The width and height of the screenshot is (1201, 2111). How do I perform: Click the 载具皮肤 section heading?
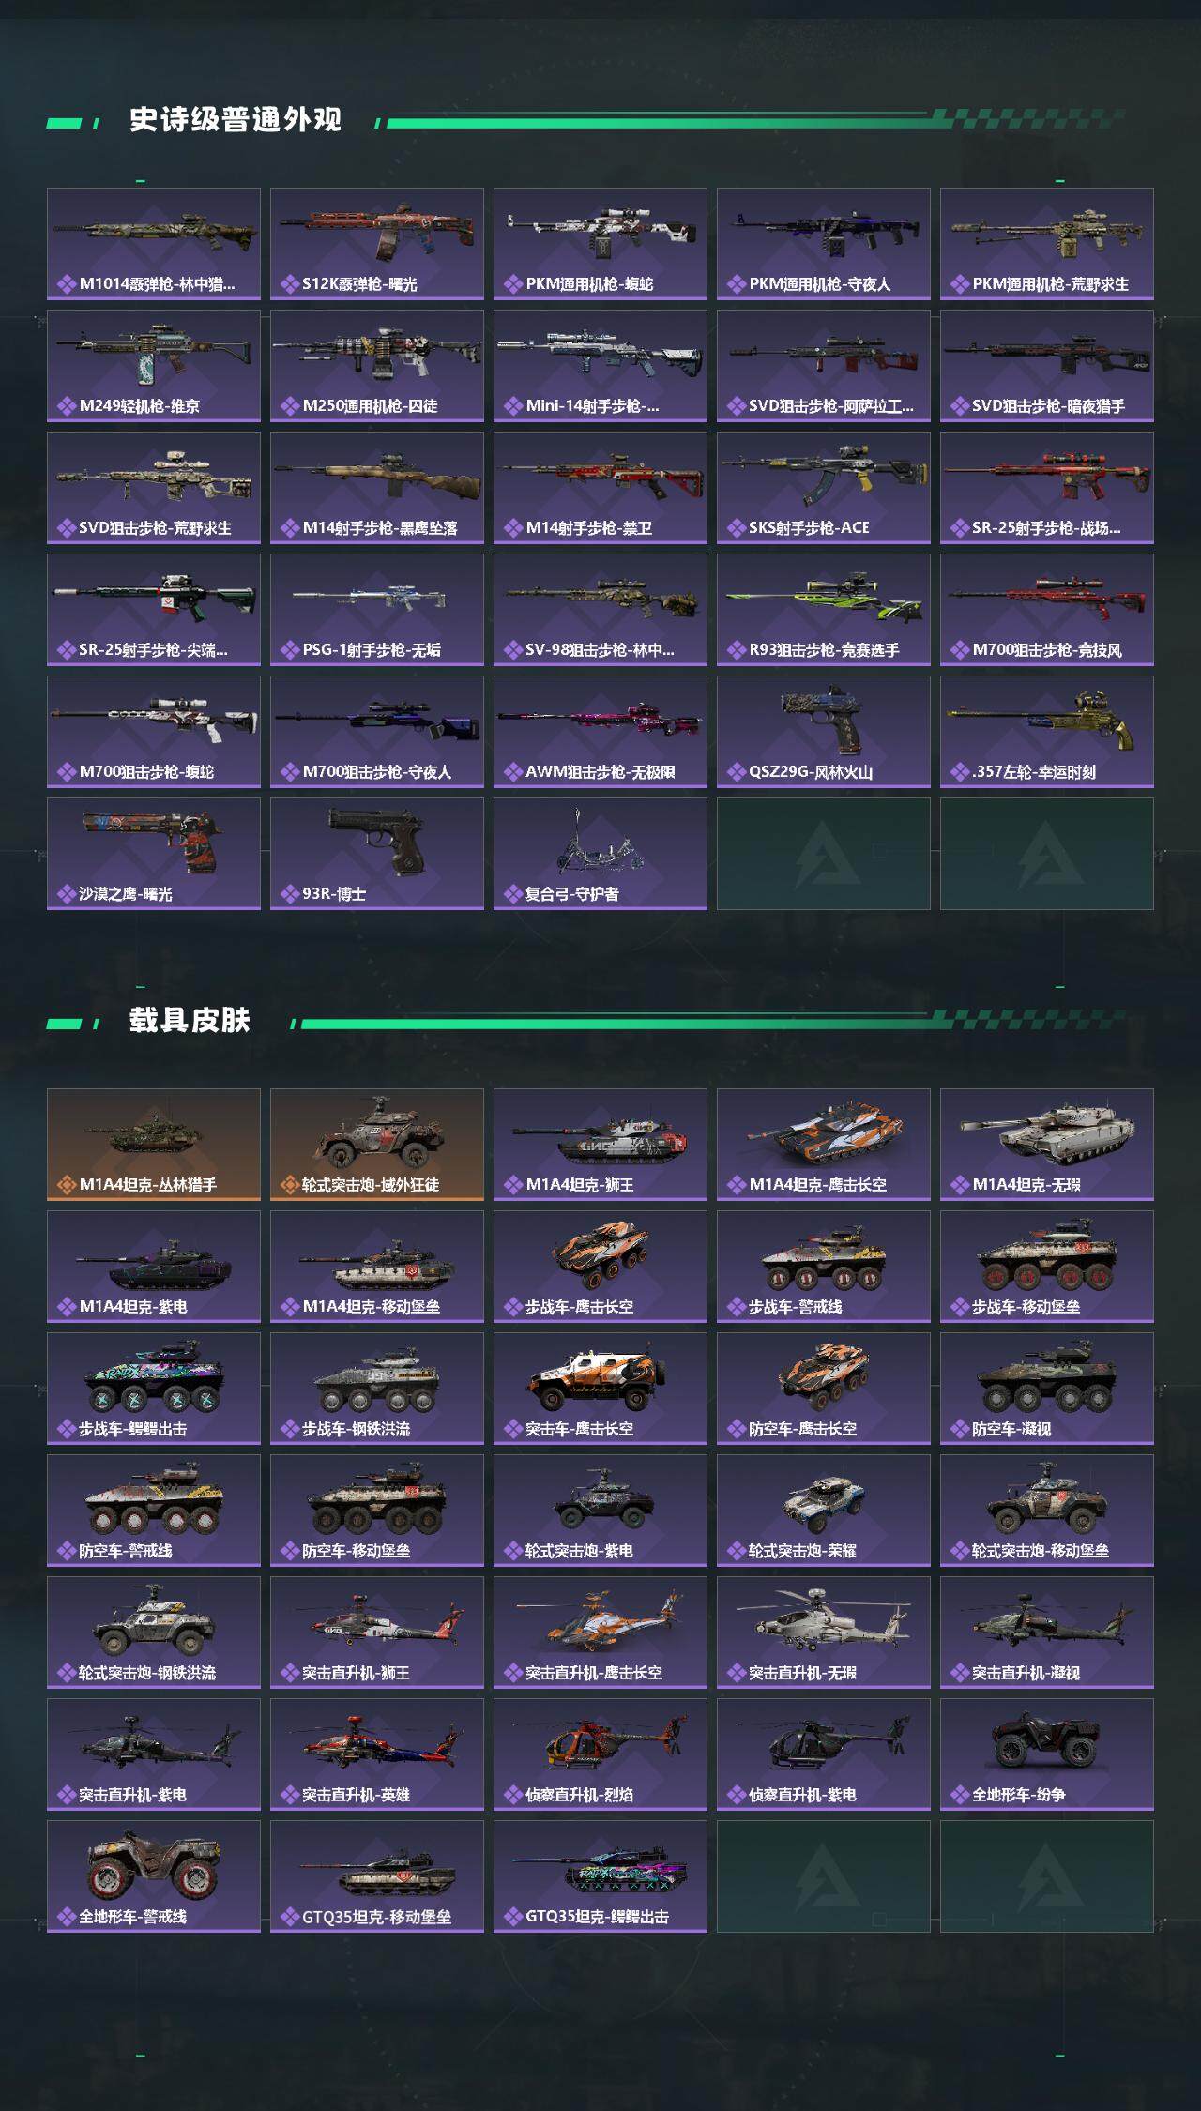click(x=190, y=1021)
